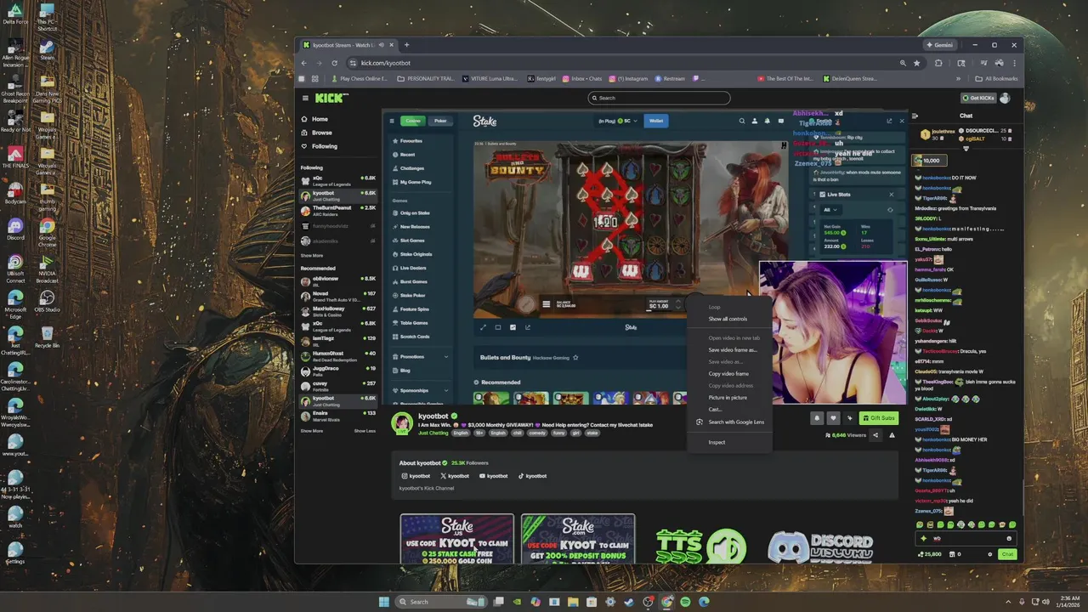This screenshot has height=612, width=1088.
Task: Choose Show all controls in context menu
Action: (728, 319)
